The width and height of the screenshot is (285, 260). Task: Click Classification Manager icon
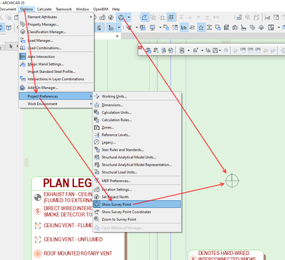(x=23, y=31)
